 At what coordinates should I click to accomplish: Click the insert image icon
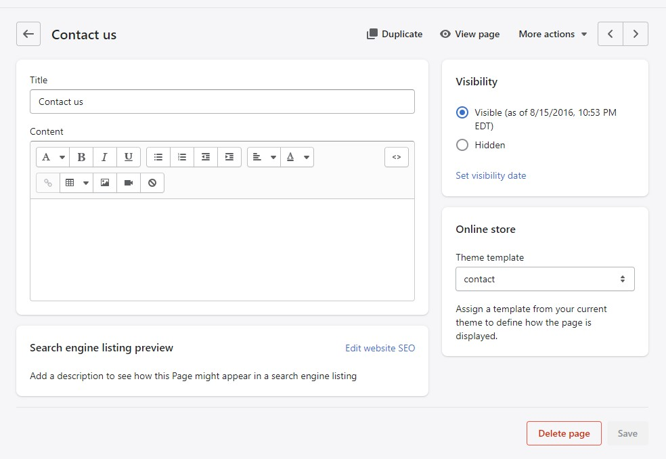pyautogui.click(x=105, y=183)
